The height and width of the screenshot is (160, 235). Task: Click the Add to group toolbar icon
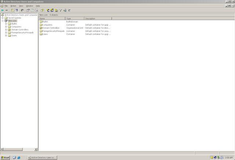pos(69,10)
